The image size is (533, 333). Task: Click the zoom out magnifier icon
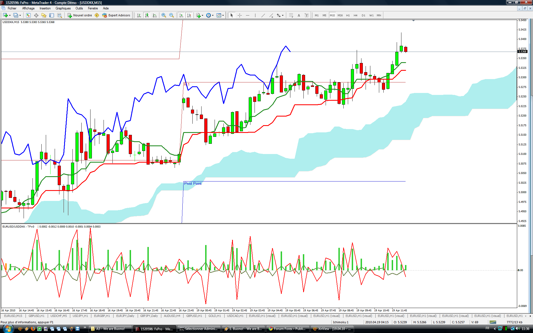[172, 16]
